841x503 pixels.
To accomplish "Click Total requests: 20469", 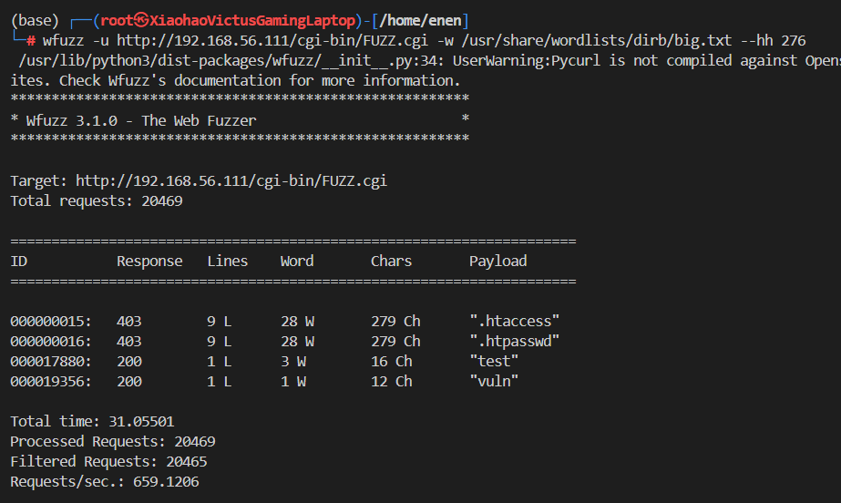I will pos(97,201).
